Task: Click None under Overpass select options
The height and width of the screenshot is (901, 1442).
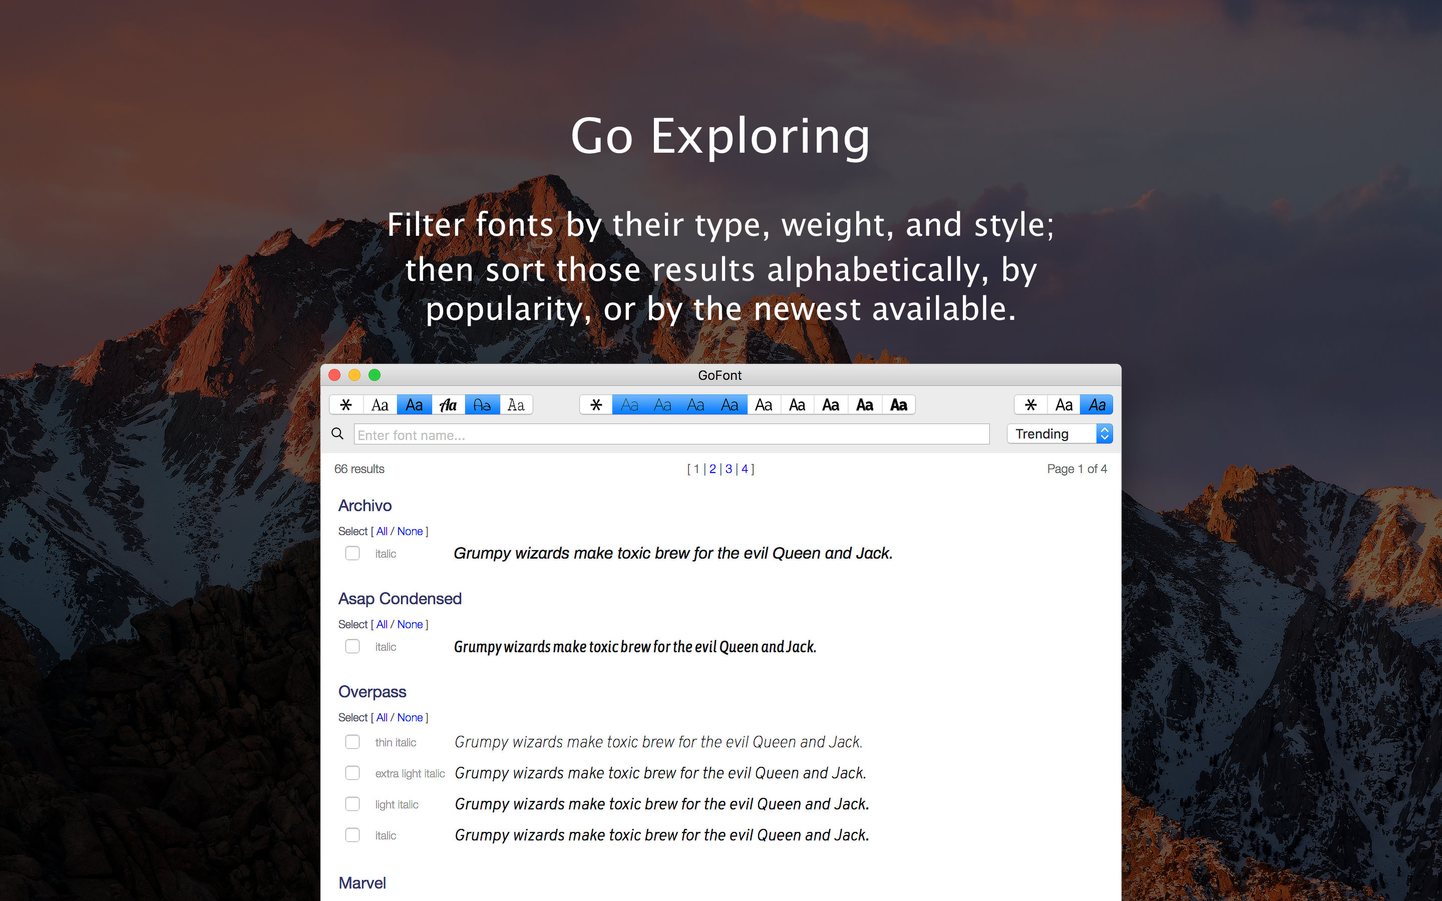Action: [410, 717]
